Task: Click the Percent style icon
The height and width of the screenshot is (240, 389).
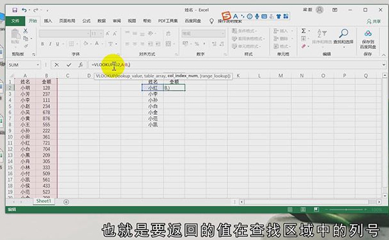Action: click(x=197, y=44)
